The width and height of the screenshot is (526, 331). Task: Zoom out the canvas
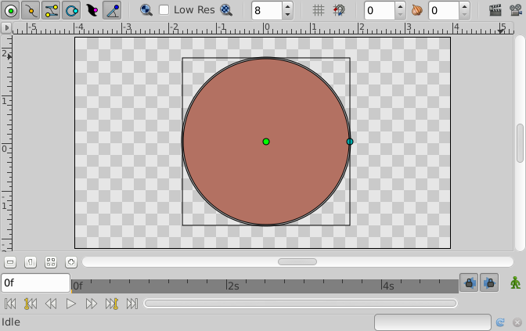coord(10,262)
